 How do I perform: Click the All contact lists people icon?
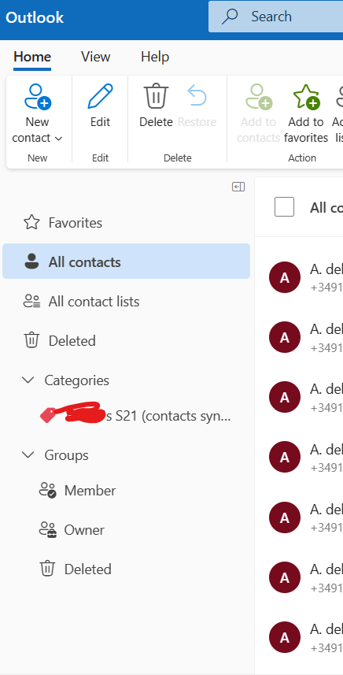click(31, 302)
